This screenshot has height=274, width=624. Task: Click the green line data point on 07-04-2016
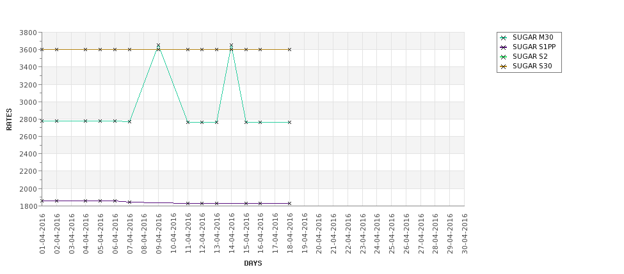tap(129, 121)
